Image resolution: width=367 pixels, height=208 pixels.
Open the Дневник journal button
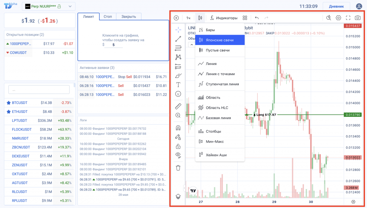click(336, 6)
